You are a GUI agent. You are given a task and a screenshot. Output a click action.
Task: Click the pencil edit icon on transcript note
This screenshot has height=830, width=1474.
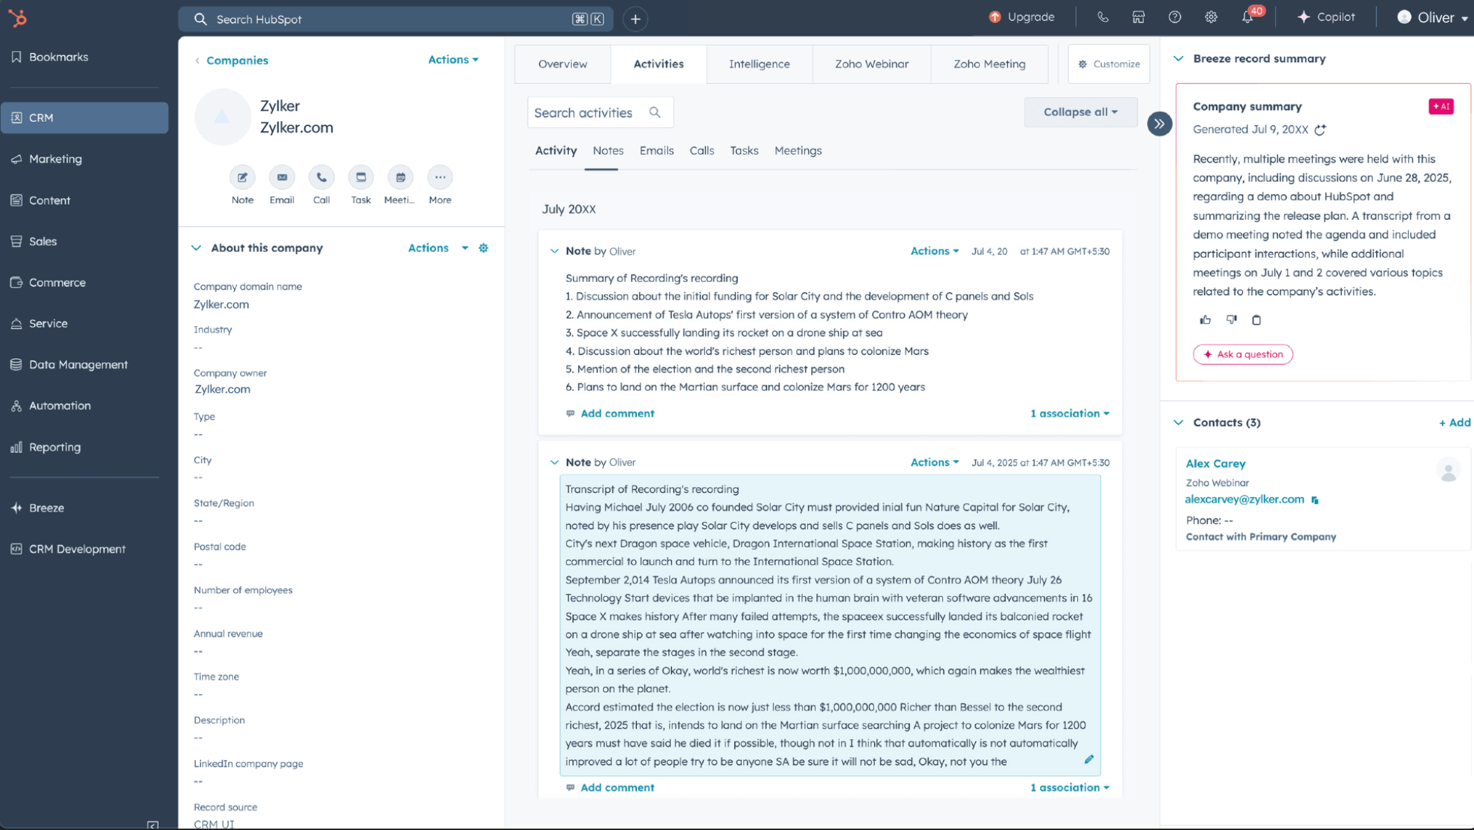tap(1088, 759)
